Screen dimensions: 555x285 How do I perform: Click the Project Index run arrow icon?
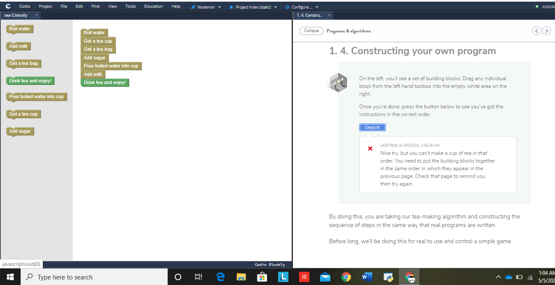(231, 7)
